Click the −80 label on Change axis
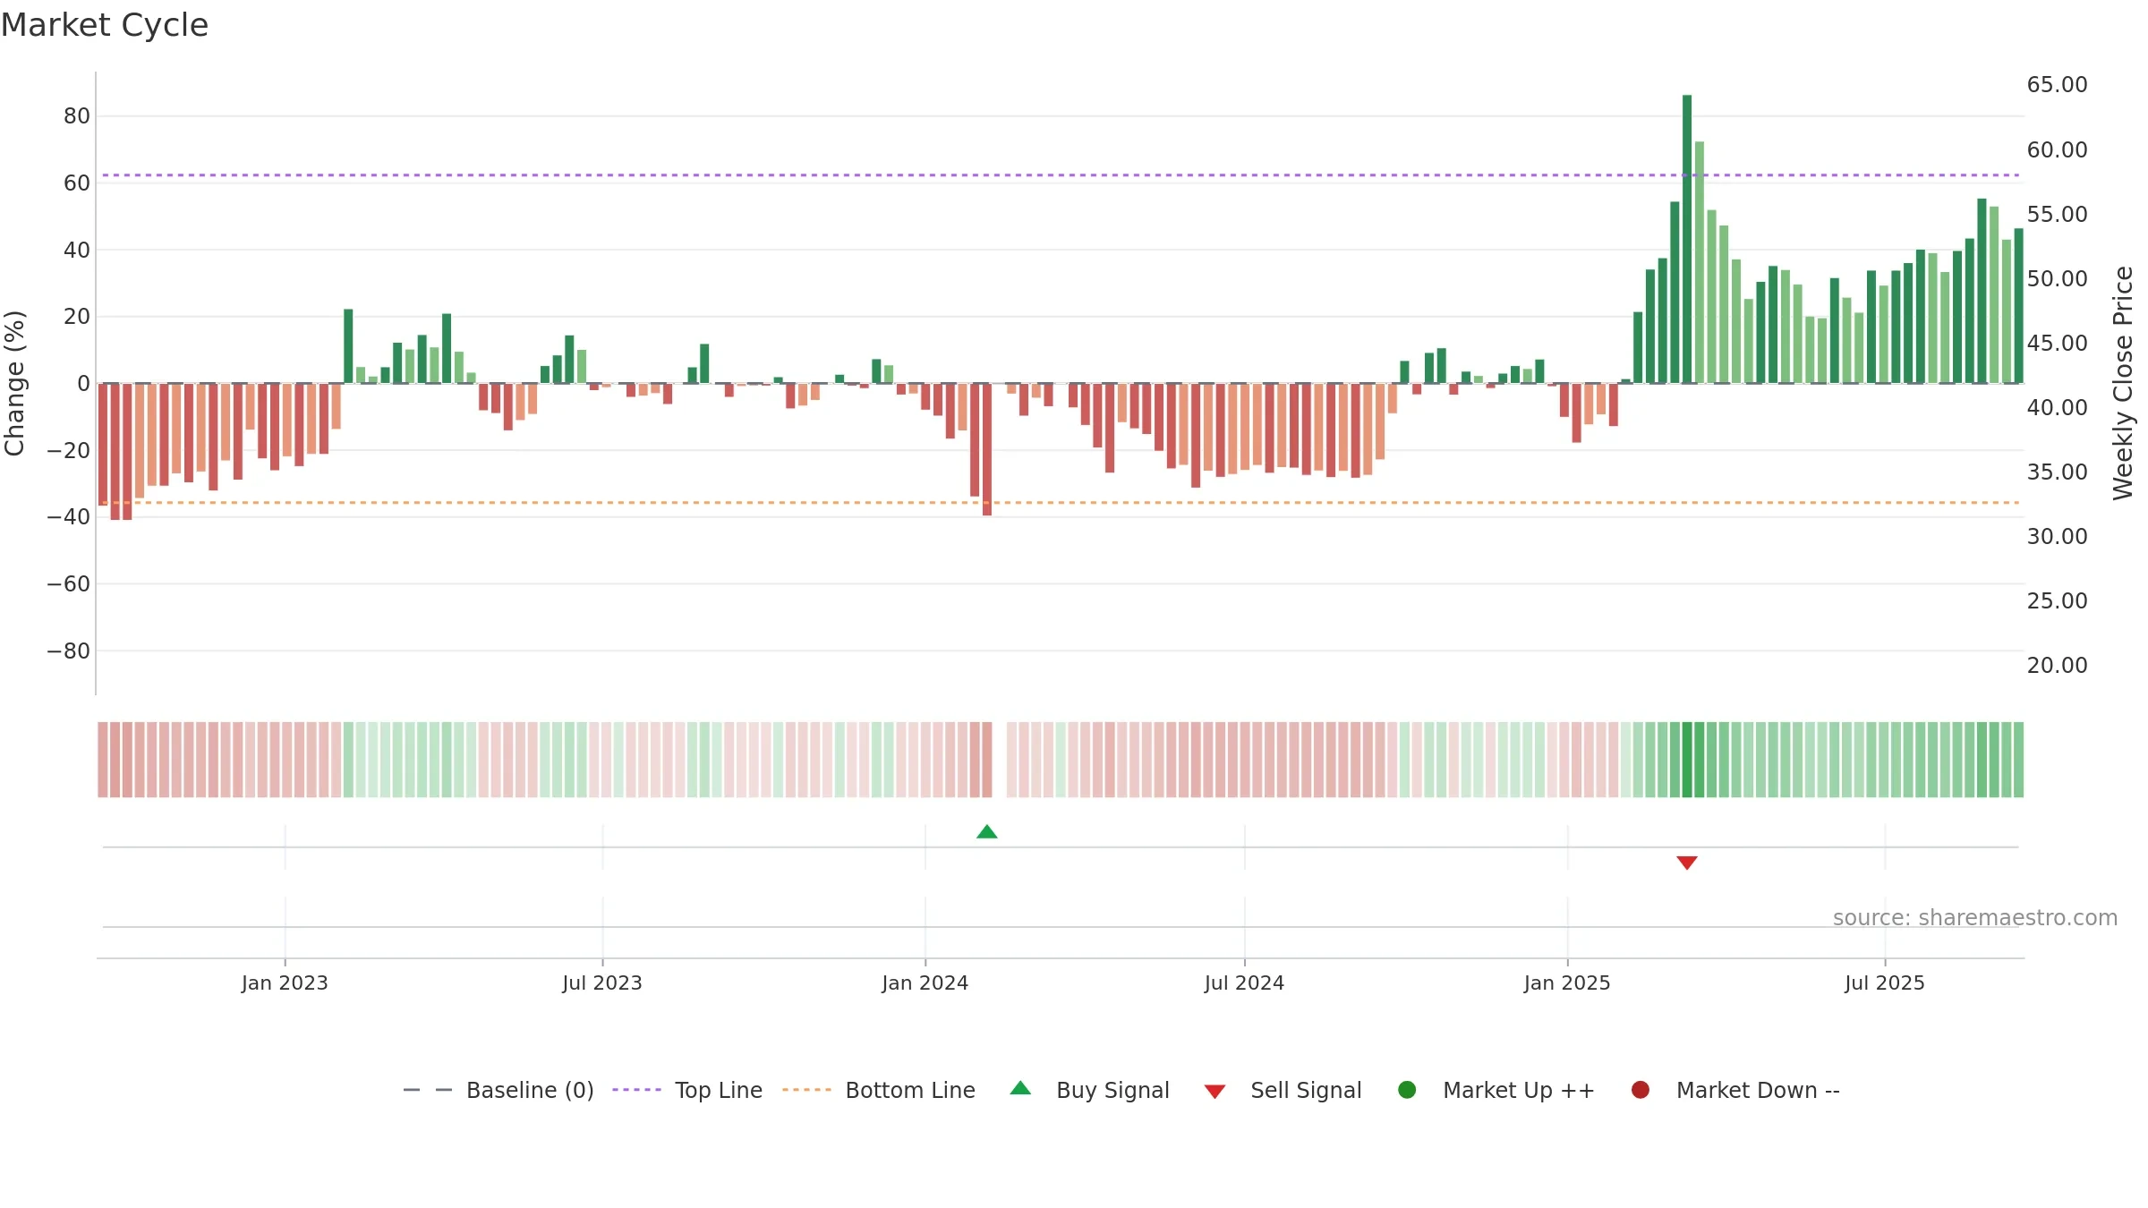Screen dimensions: 2148x1208 coord(68,651)
